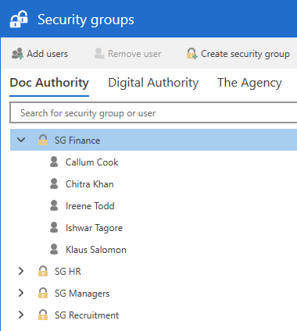
Task: Click the user icon beside Ireene Todd
Action: [54, 205]
